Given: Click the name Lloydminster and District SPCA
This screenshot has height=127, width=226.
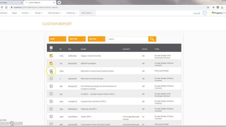Looking at the screenshot, I should 93,102.
